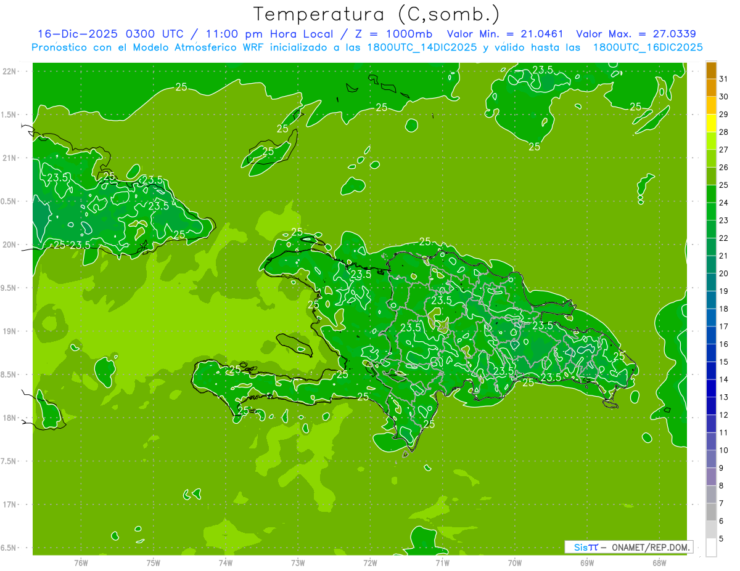Click the colorbar label 27
740x571 pixels.
point(724,150)
